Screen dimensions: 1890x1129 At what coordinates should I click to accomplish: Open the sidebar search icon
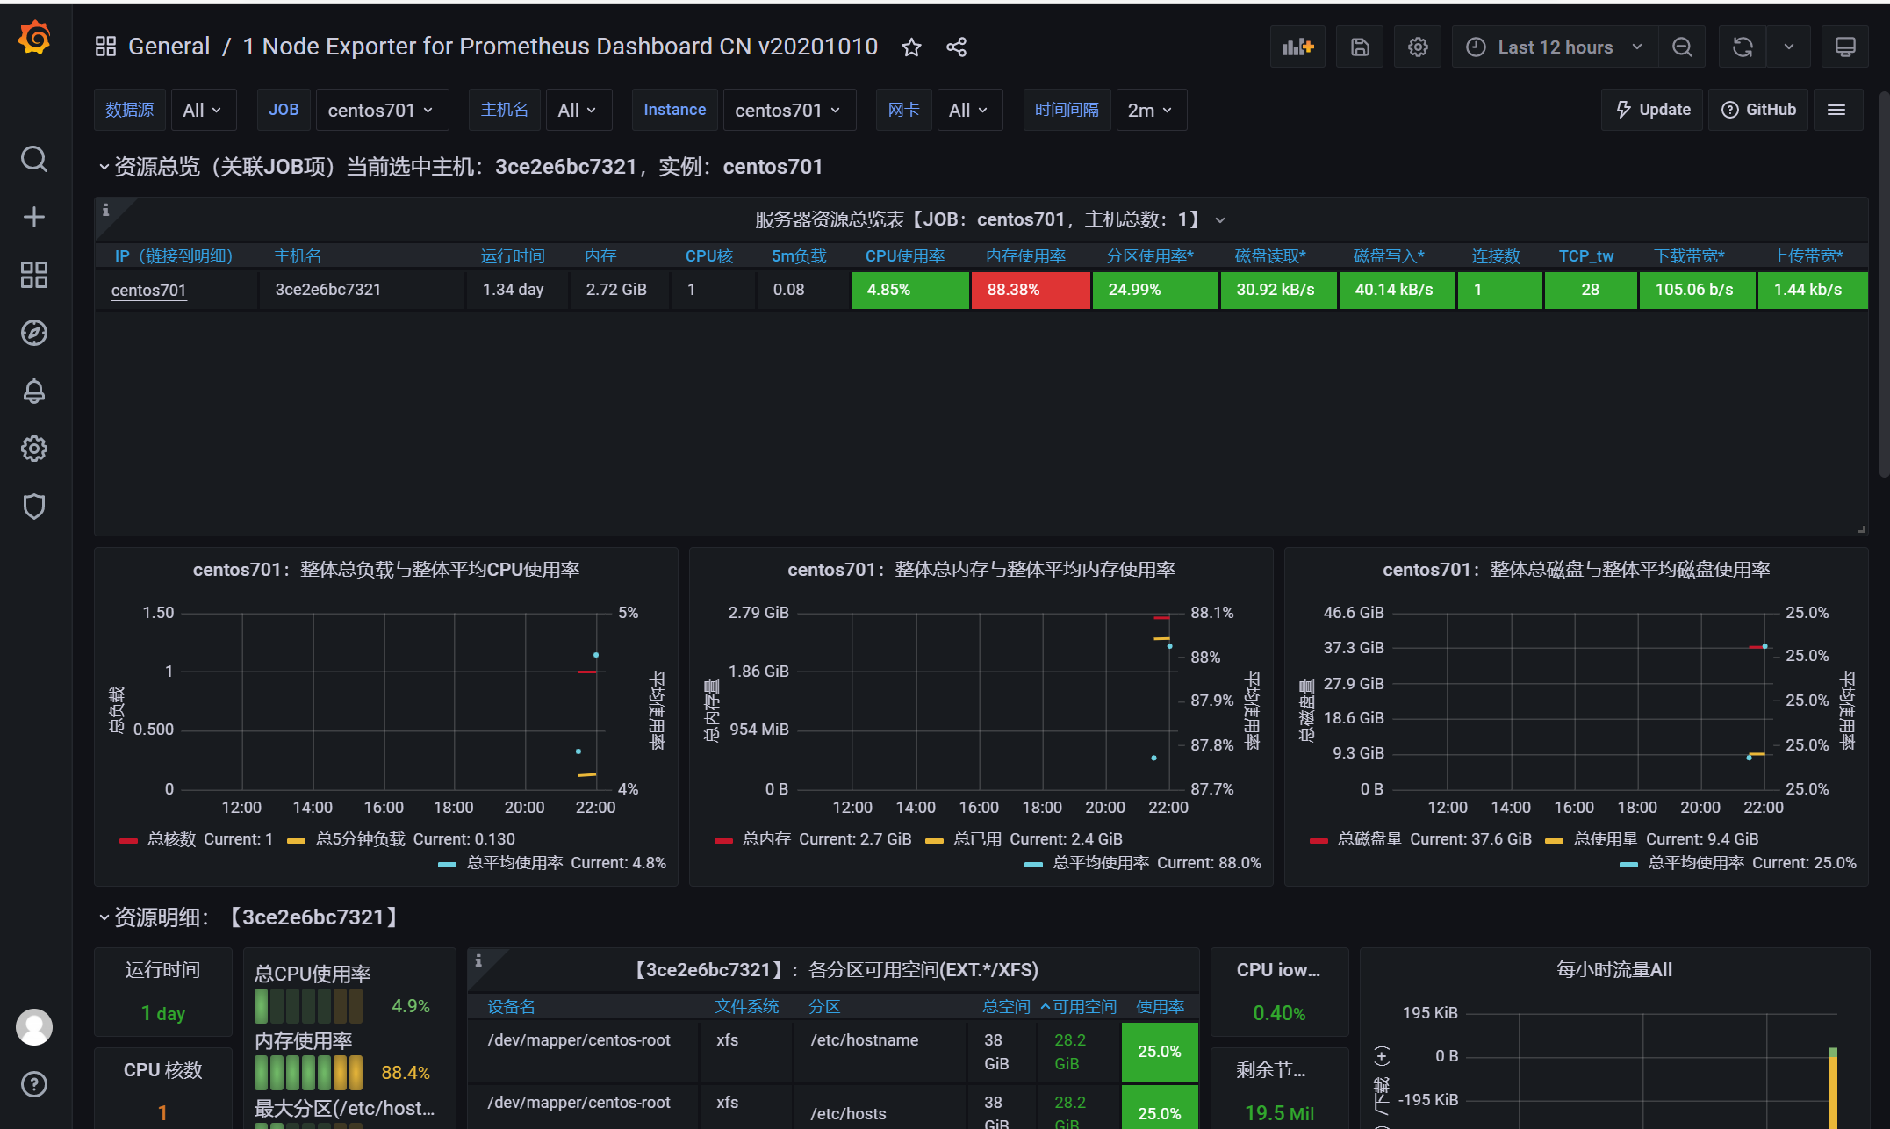[34, 159]
